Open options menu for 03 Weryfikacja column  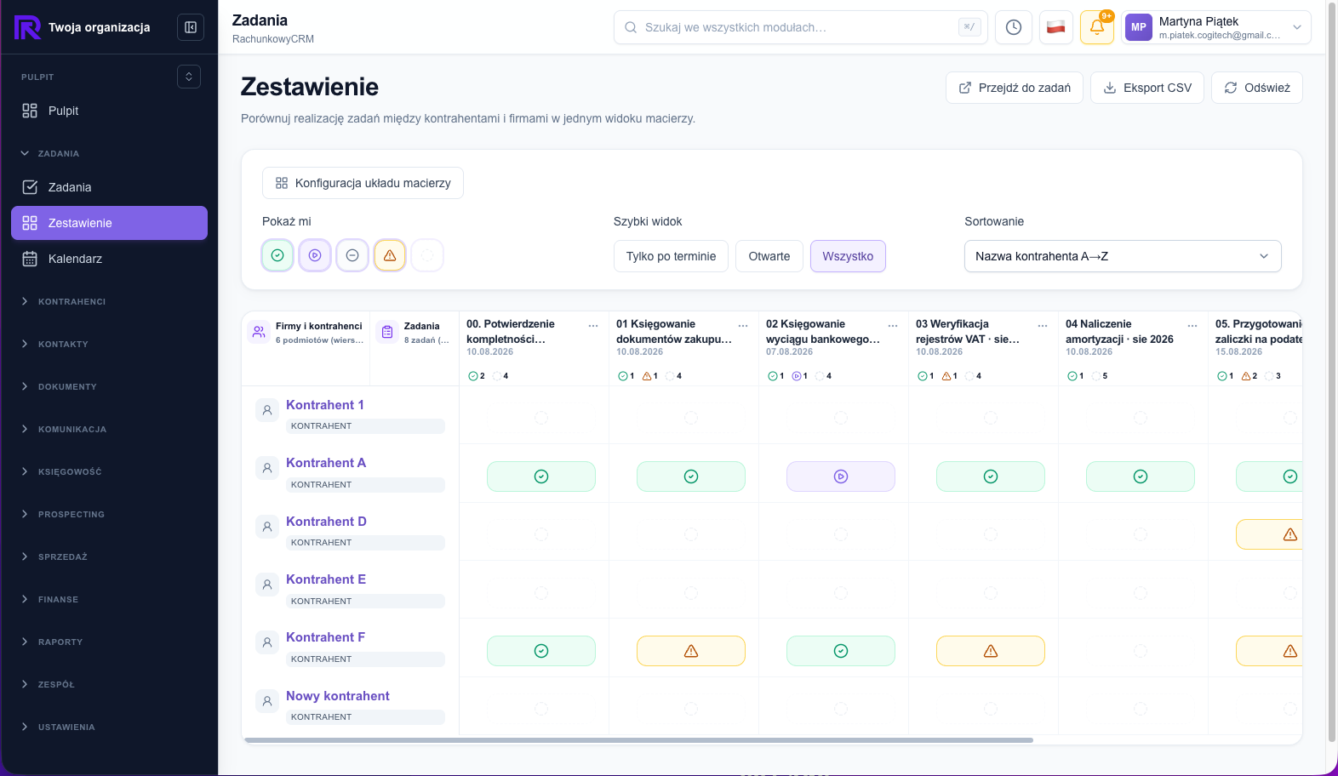[1043, 325]
